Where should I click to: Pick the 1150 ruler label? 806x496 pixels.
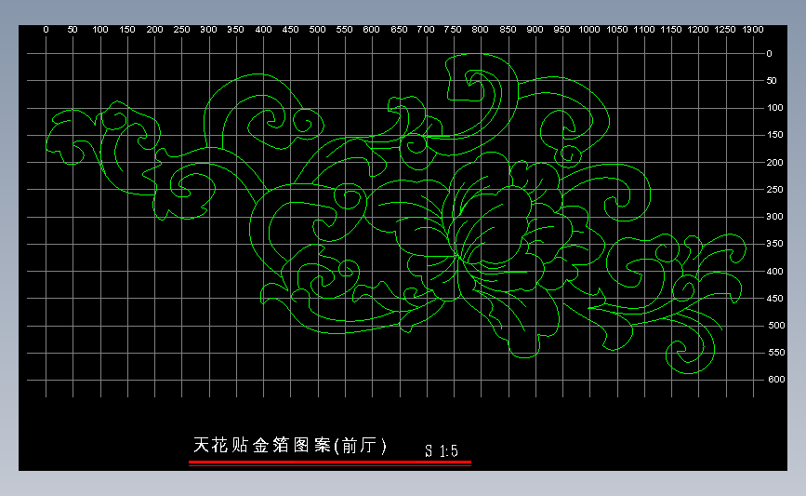pos(671,30)
